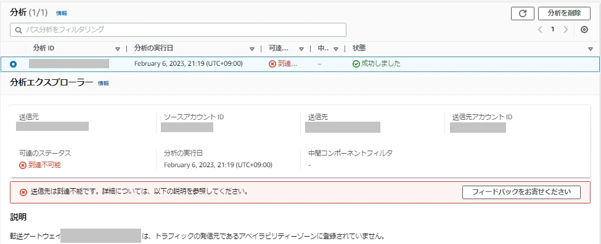Sort by the 状態 column arrow

tap(591, 49)
